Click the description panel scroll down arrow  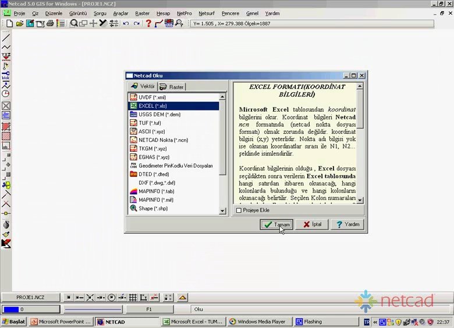360,200
